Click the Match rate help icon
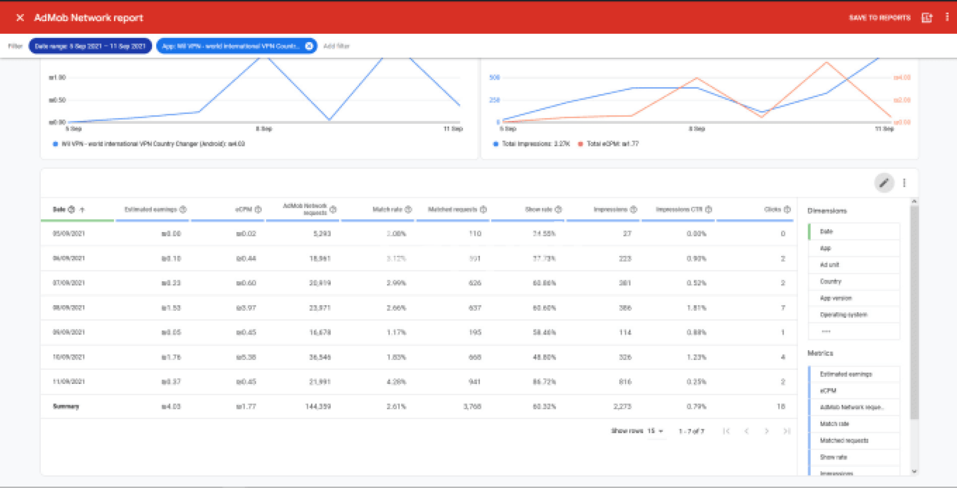 (x=408, y=210)
